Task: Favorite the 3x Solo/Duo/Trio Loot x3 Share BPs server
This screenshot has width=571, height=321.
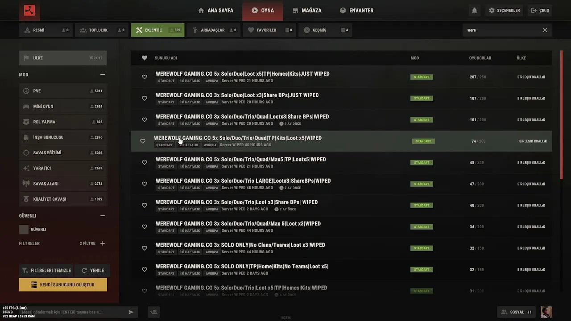Action: click(x=145, y=205)
